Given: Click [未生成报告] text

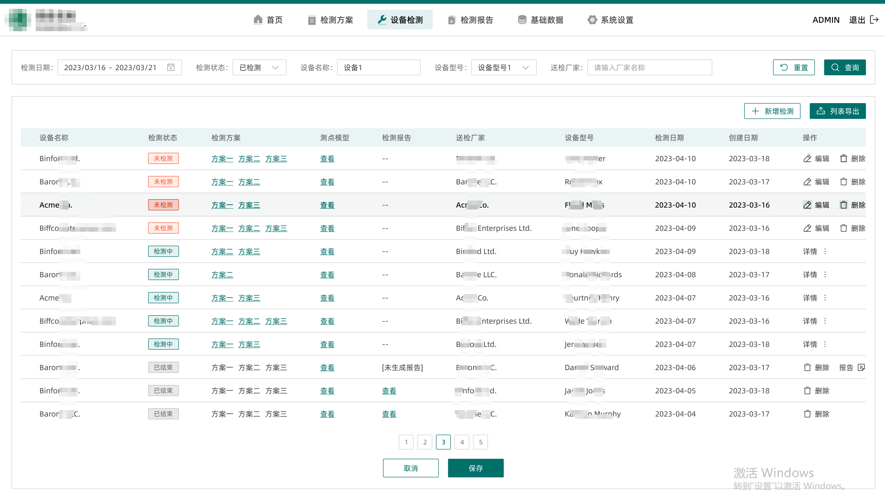Looking at the screenshot, I should coord(402,367).
